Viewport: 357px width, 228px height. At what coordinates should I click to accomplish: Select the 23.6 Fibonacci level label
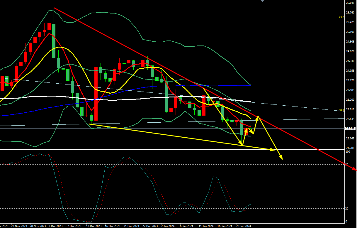click(341, 17)
